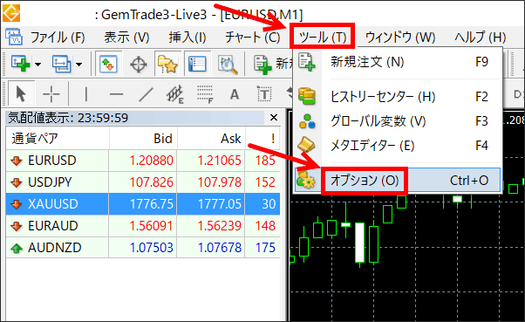Select the trendline drawing tool

[x=146, y=94]
